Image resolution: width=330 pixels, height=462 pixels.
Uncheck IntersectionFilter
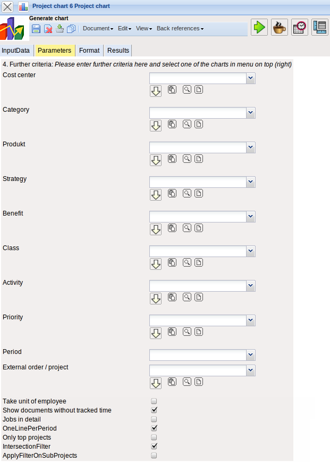tap(154, 446)
